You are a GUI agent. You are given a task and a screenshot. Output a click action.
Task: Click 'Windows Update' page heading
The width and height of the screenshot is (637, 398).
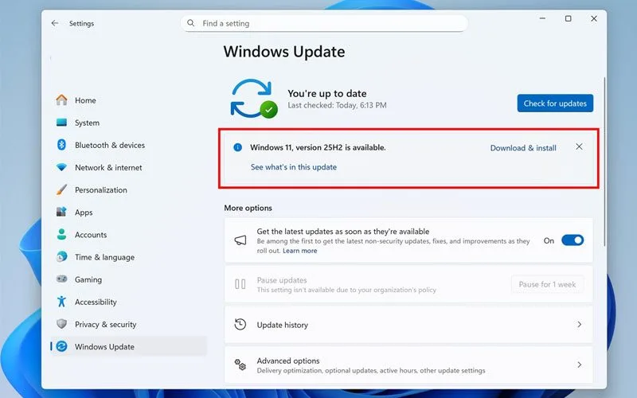pyautogui.click(x=284, y=52)
